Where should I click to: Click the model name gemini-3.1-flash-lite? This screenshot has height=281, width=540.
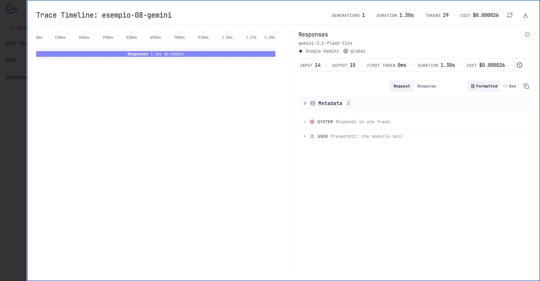pyautogui.click(x=325, y=43)
